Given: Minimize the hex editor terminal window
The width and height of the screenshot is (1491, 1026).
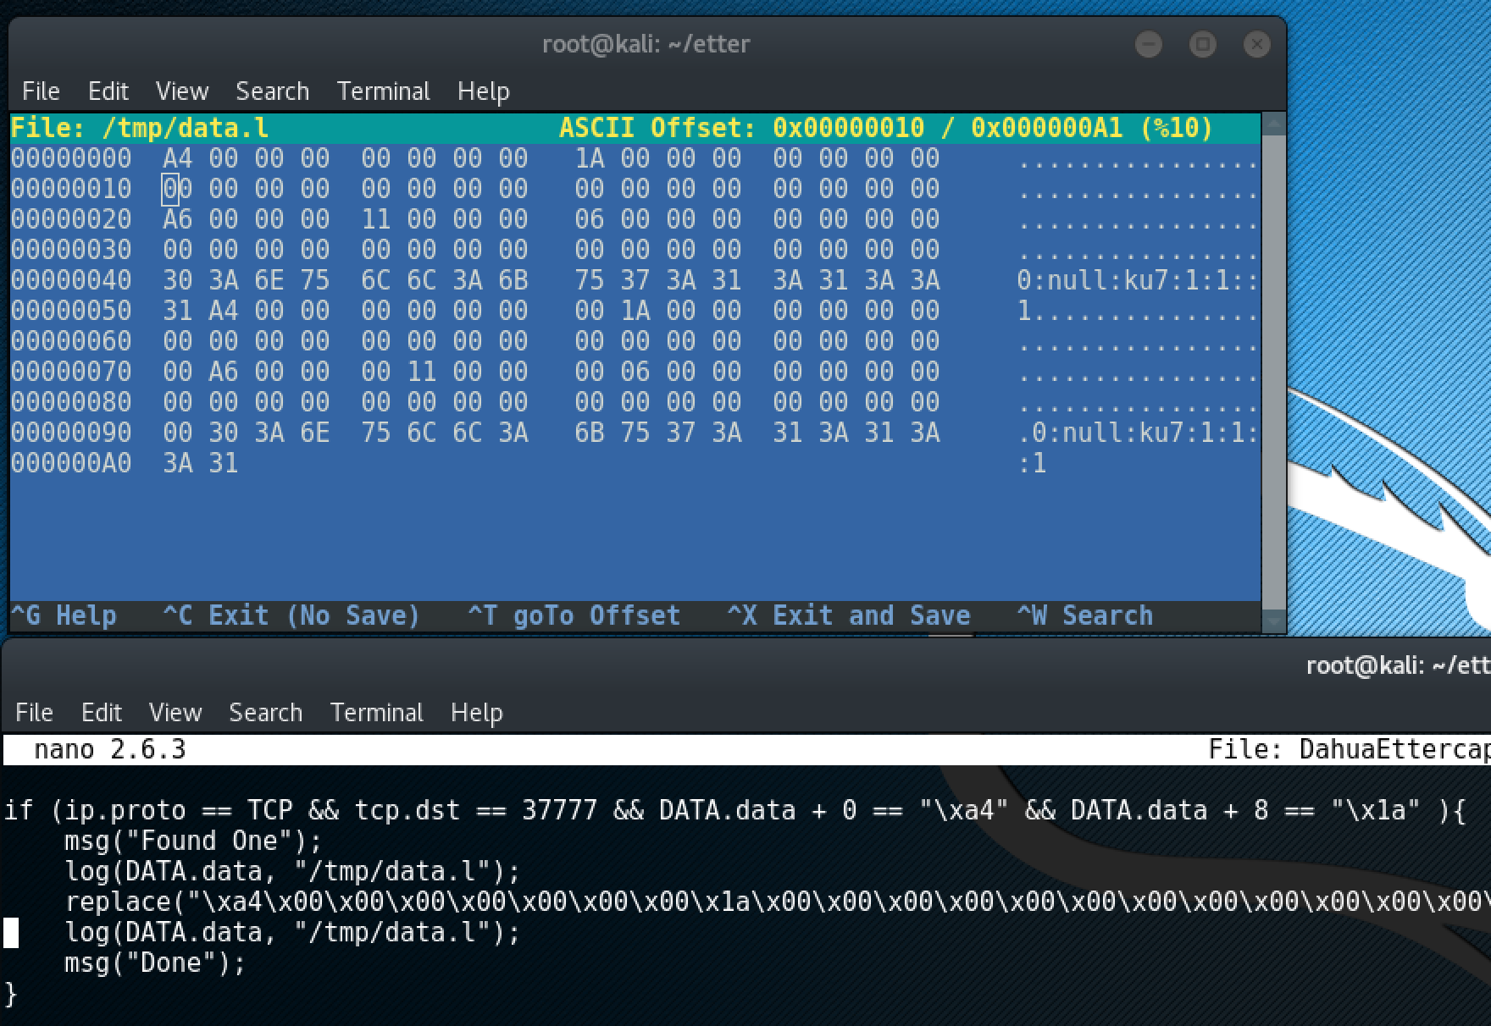Looking at the screenshot, I should (1148, 44).
